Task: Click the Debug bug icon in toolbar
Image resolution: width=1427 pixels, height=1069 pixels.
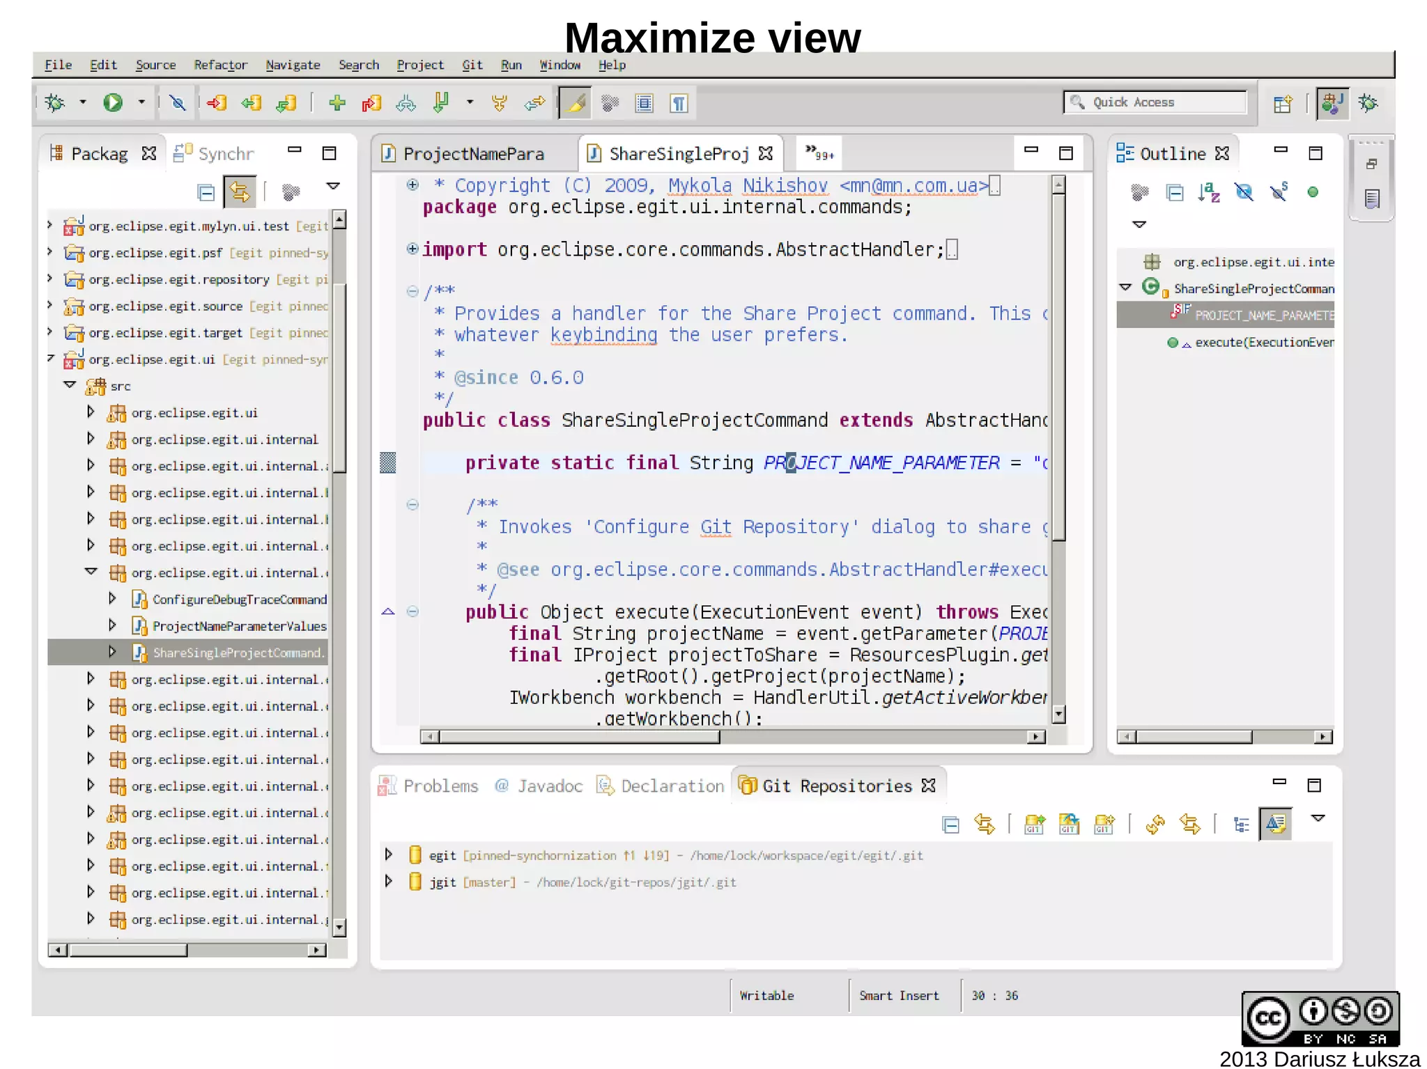Action: coord(54,103)
